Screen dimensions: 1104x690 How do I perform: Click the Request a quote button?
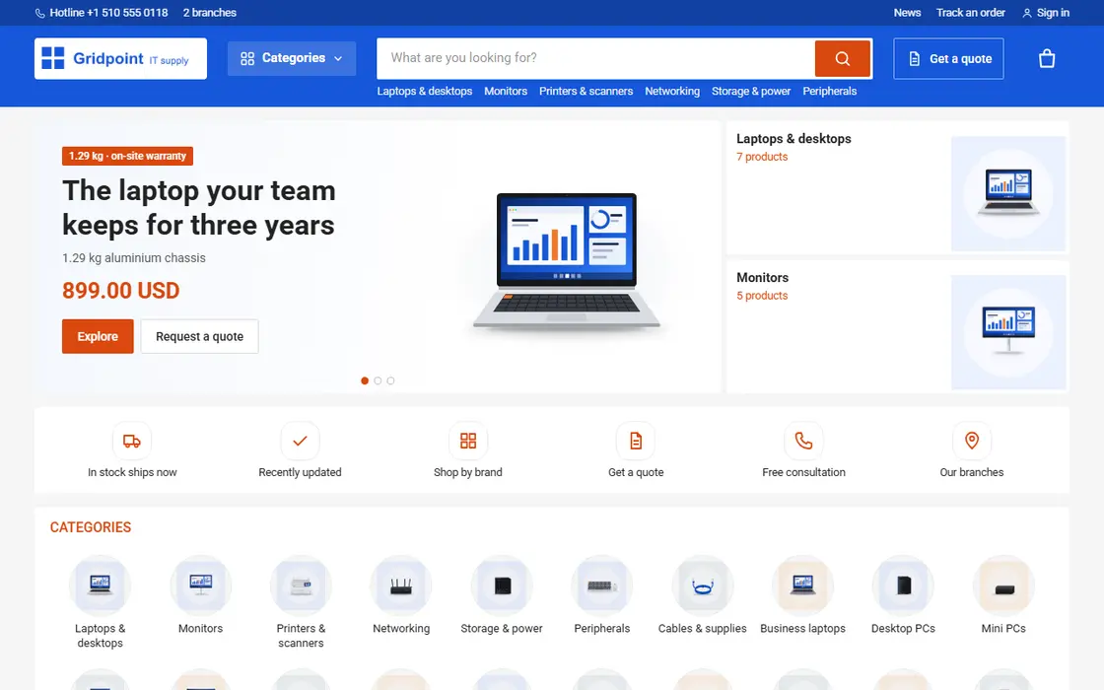[x=199, y=336]
